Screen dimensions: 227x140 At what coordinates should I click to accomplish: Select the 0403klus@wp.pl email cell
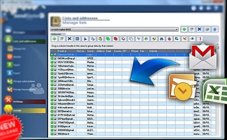tap(66, 58)
